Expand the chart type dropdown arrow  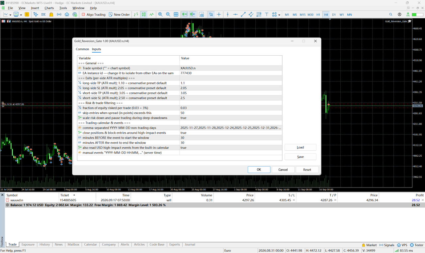tap(10, 15)
